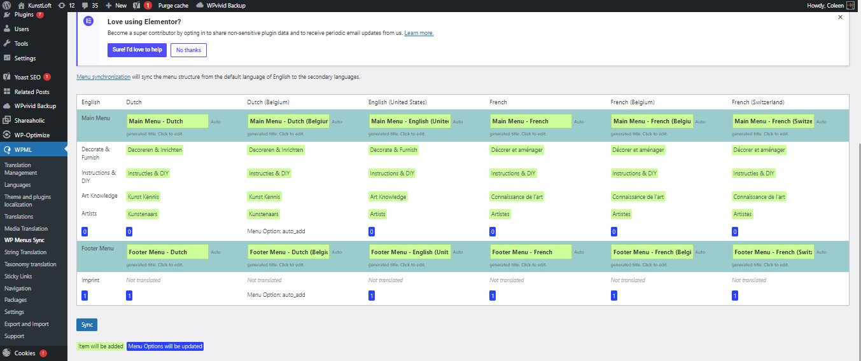The height and width of the screenshot is (361, 861).
Task: Click Decoreren & Inrichten in Dutch column
Action: pyautogui.click(x=155, y=150)
